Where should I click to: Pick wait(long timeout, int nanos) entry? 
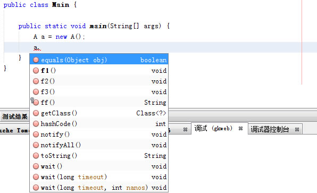click(99, 188)
